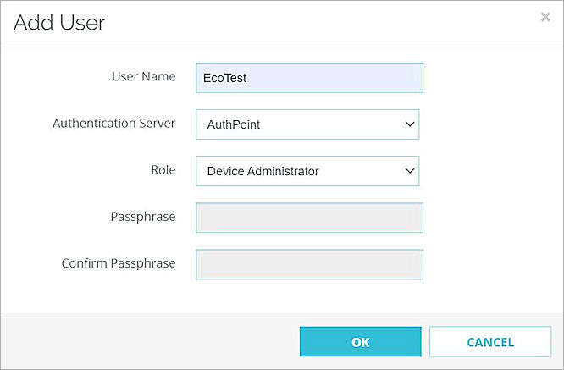Expand the Role dropdown
The width and height of the screenshot is (564, 370).
pos(307,171)
